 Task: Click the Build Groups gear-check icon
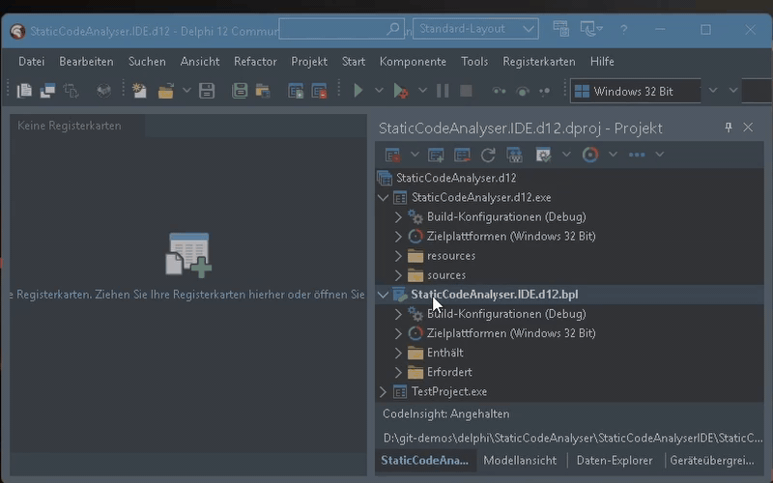click(543, 155)
